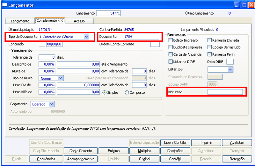Check the Boleto Impresso checkbox
The width and height of the screenshot is (255, 166).
click(171, 40)
